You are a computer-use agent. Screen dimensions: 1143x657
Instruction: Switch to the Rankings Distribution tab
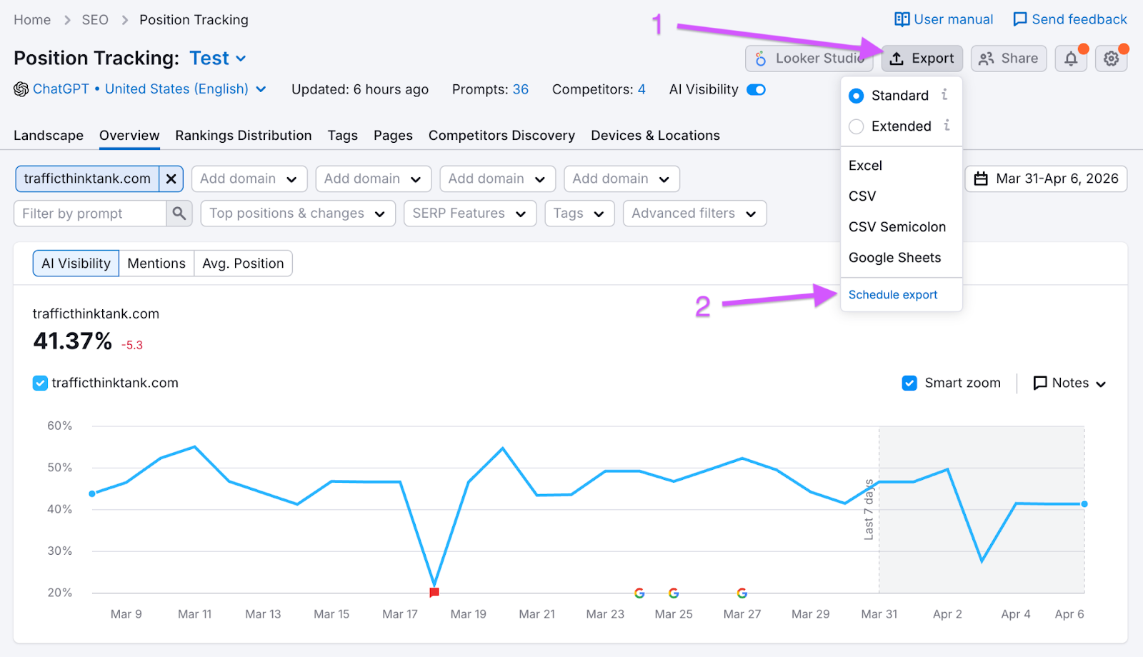pos(243,136)
